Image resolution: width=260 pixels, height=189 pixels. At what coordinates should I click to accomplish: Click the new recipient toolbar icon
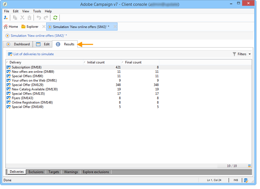coord(6,18)
